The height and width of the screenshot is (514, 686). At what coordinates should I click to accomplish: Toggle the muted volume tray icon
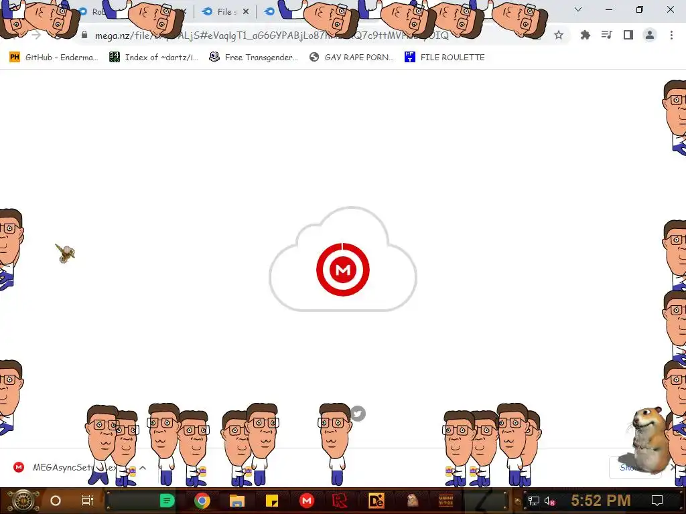(x=549, y=501)
